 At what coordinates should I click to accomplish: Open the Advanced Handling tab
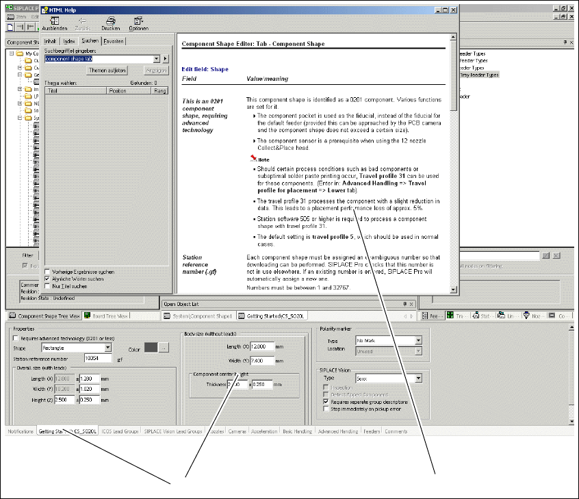[337, 432]
